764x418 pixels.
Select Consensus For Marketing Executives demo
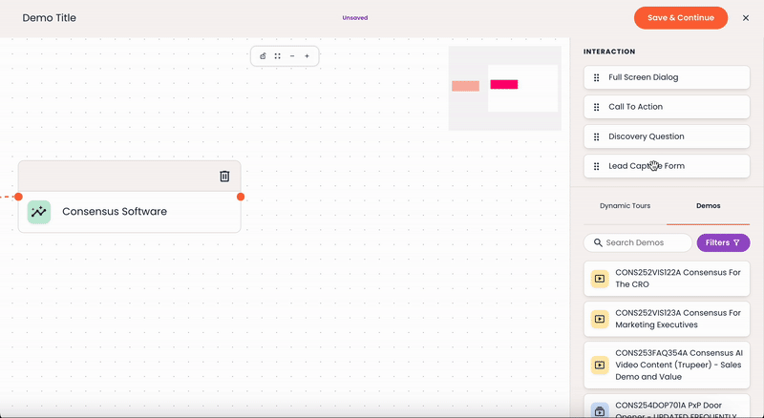[x=667, y=319]
